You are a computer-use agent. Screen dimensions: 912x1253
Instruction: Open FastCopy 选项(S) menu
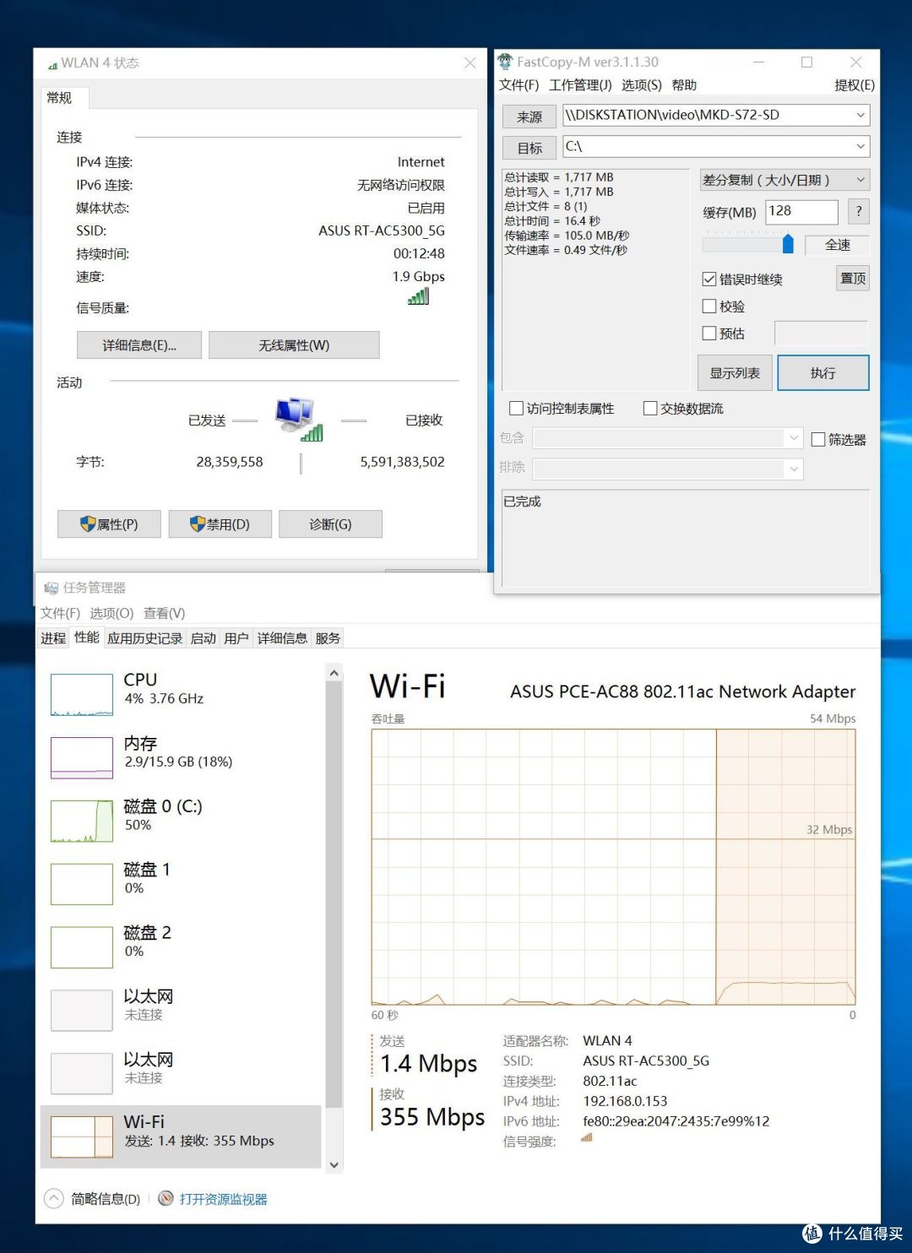[x=642, y=85]
